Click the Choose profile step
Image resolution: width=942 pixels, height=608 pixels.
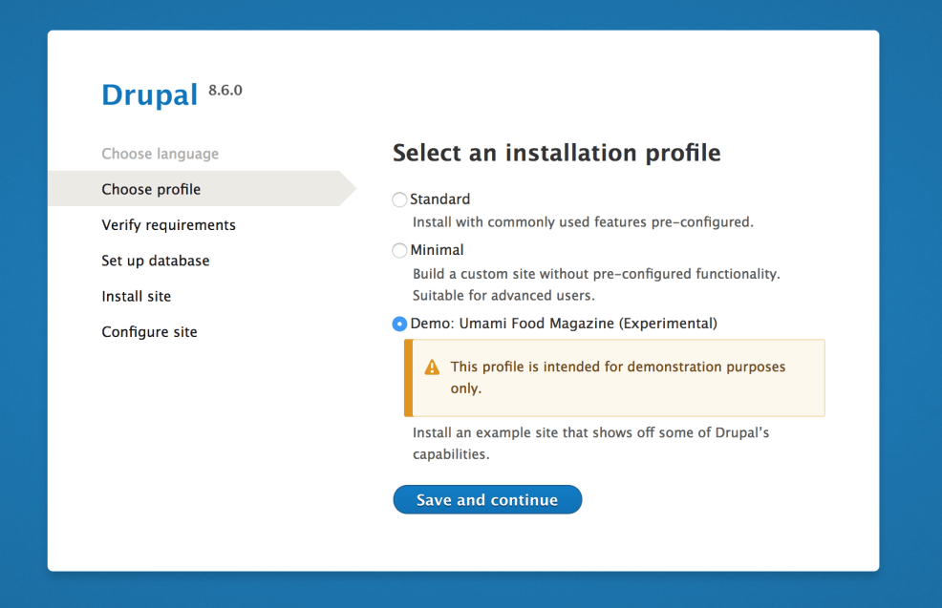pos(151,189)
